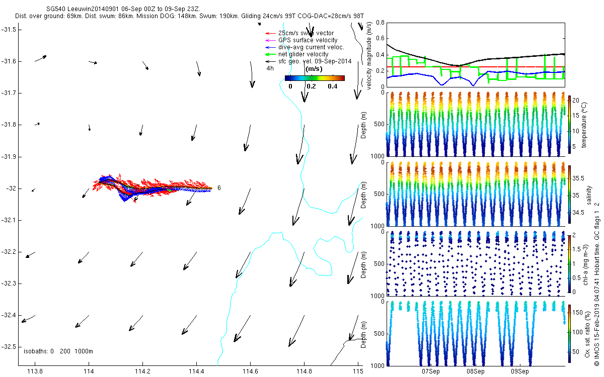Viewport: 604px width, 377px height.
Task: Click the '-32.5' latitude tick label
Action: coord(8,347)
